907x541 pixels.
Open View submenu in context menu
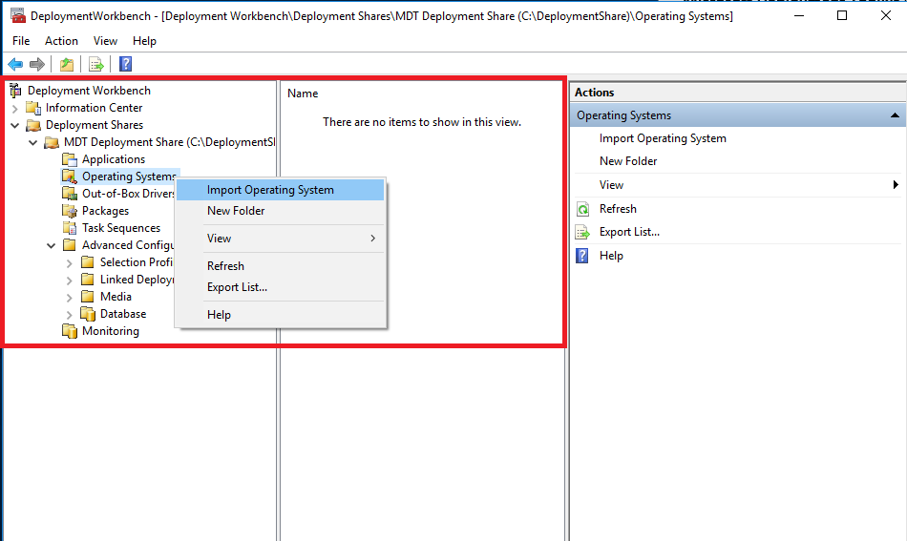tap(280, 239)
